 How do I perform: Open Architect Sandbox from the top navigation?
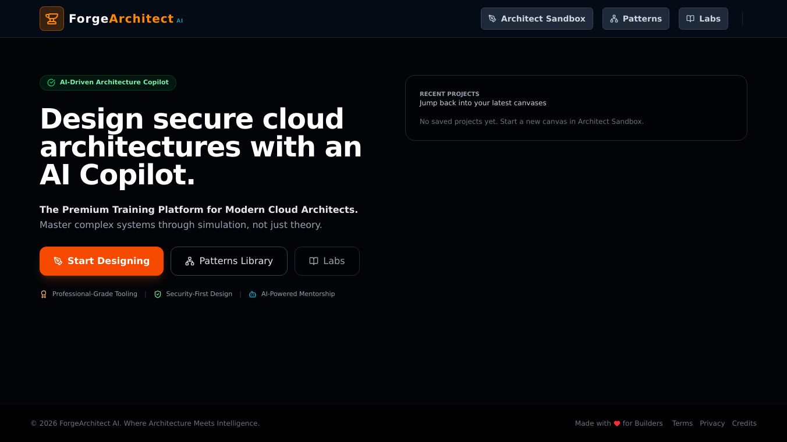click(x=536, y=19)
